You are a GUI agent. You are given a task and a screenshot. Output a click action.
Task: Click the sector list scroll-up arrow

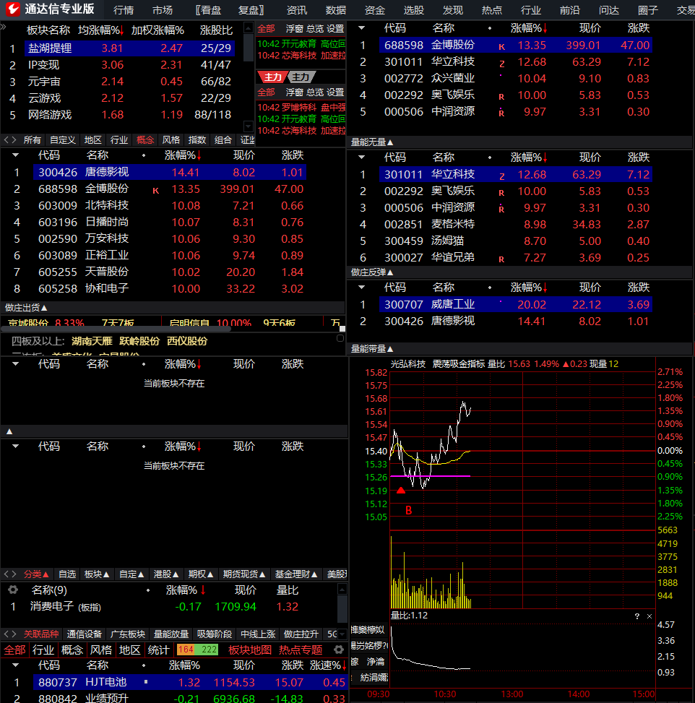(x=249, y=27)
